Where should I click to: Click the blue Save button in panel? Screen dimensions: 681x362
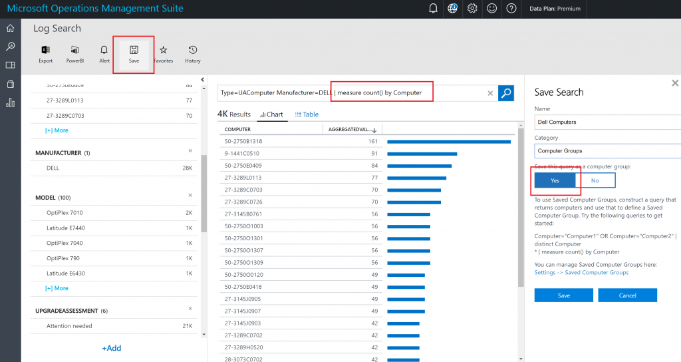(x=563, y=295)
